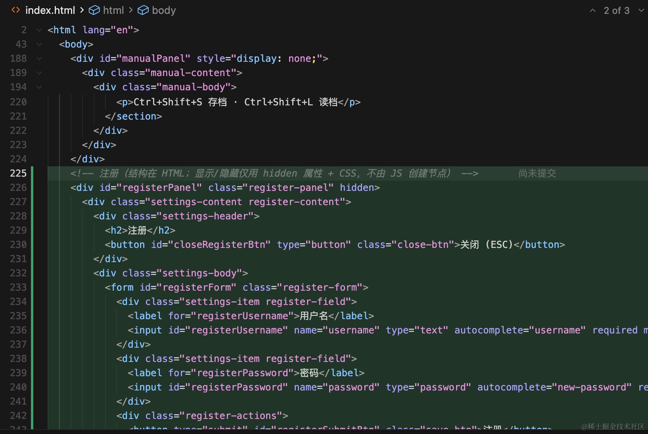Click the 用户名 label text
The image size is (648, 434).
(314, 316)
